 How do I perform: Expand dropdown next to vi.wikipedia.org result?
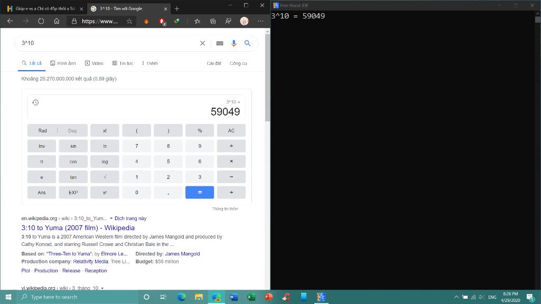pyautogui.click(x=102, y=288)
